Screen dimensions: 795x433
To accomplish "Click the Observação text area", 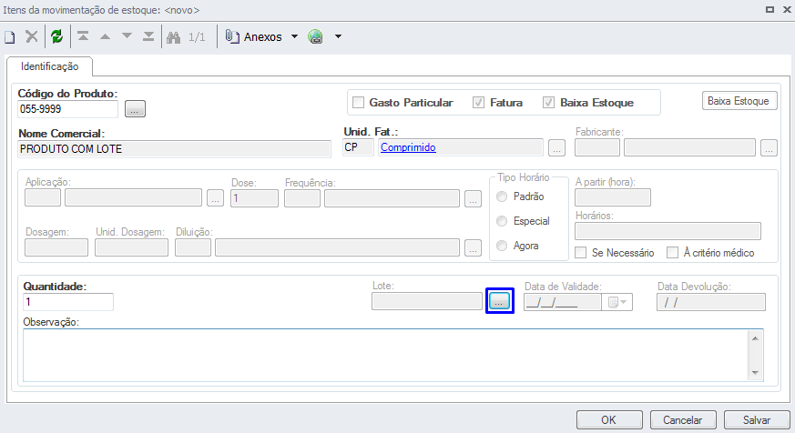I will 385,355.
